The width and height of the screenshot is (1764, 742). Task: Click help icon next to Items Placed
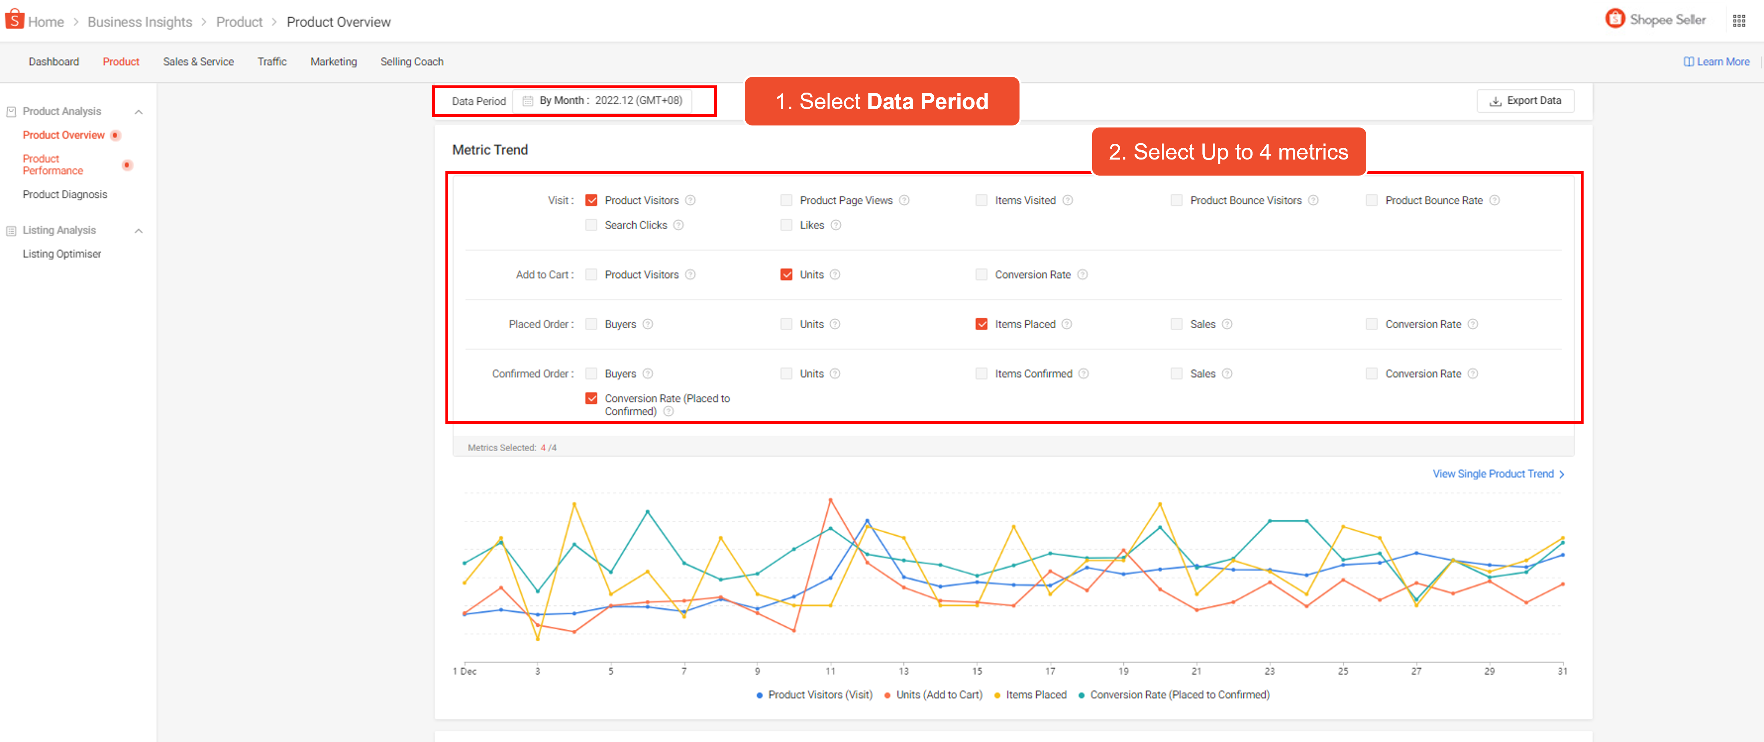[1066, 324]
